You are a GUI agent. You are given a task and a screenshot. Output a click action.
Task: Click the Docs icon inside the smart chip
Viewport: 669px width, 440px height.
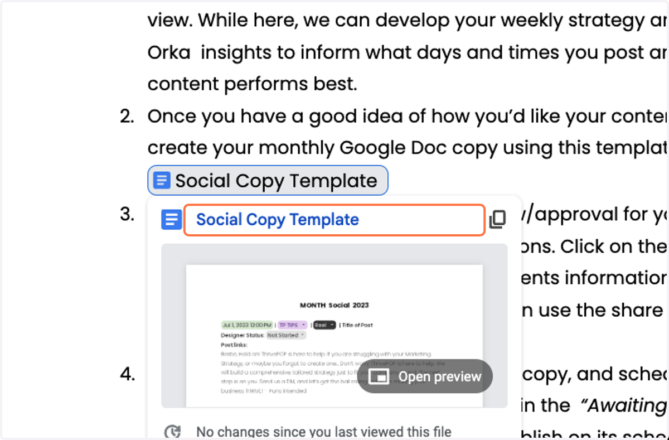point(162,181)
